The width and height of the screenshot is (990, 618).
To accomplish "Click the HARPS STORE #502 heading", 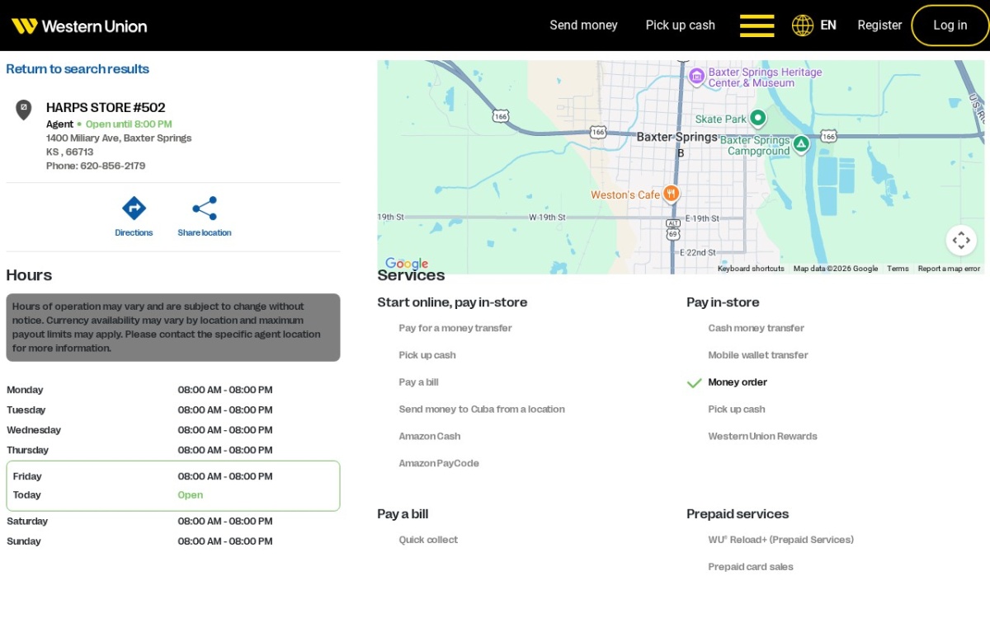I will tap(106, 107).
